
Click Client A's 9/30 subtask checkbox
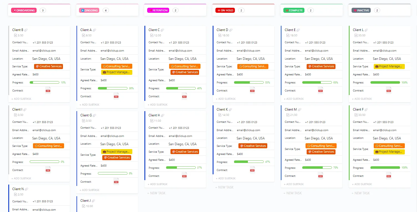(84, 35)
